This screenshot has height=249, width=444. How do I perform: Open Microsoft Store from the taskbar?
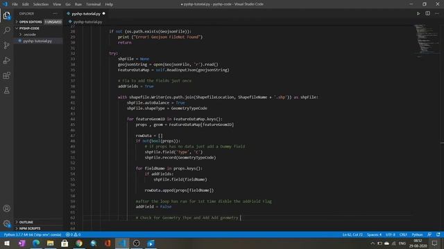tap(65, 243)
